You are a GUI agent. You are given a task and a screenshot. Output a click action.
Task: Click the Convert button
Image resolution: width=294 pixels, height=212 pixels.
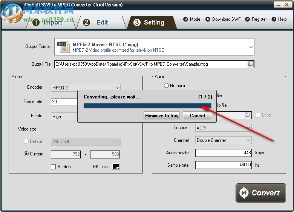click(x=260, y=193)
